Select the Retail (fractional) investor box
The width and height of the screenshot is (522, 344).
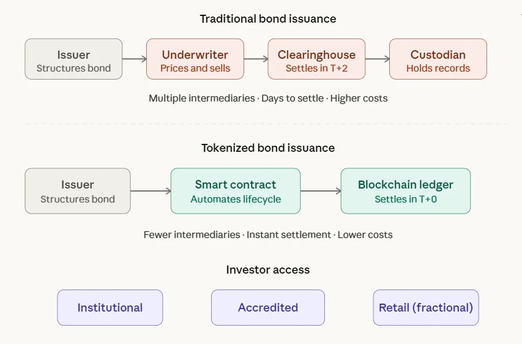coord(426,307)
